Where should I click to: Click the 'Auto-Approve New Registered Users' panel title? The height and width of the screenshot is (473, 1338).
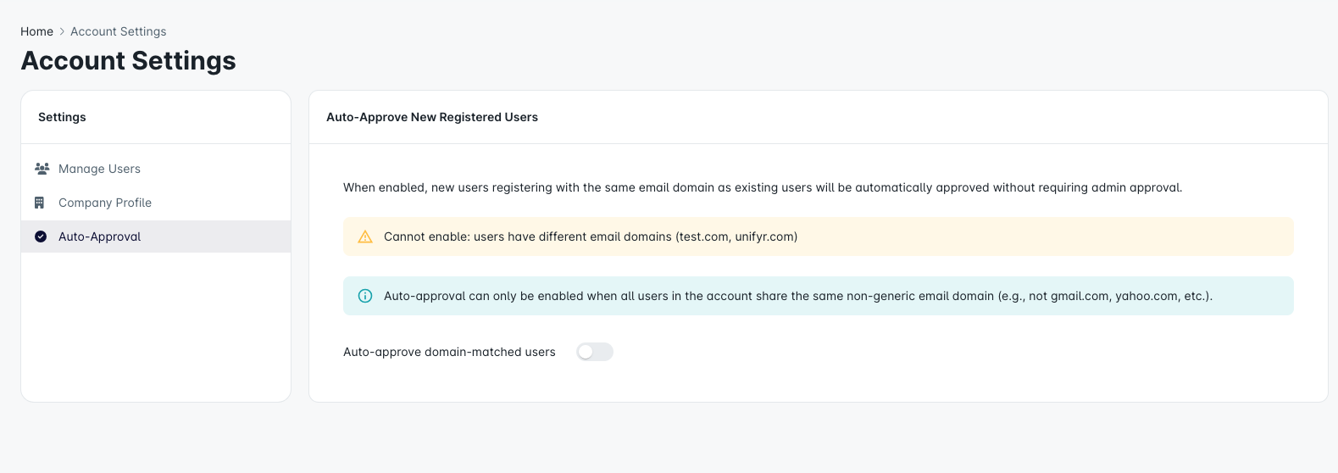[x=432, y=117]
